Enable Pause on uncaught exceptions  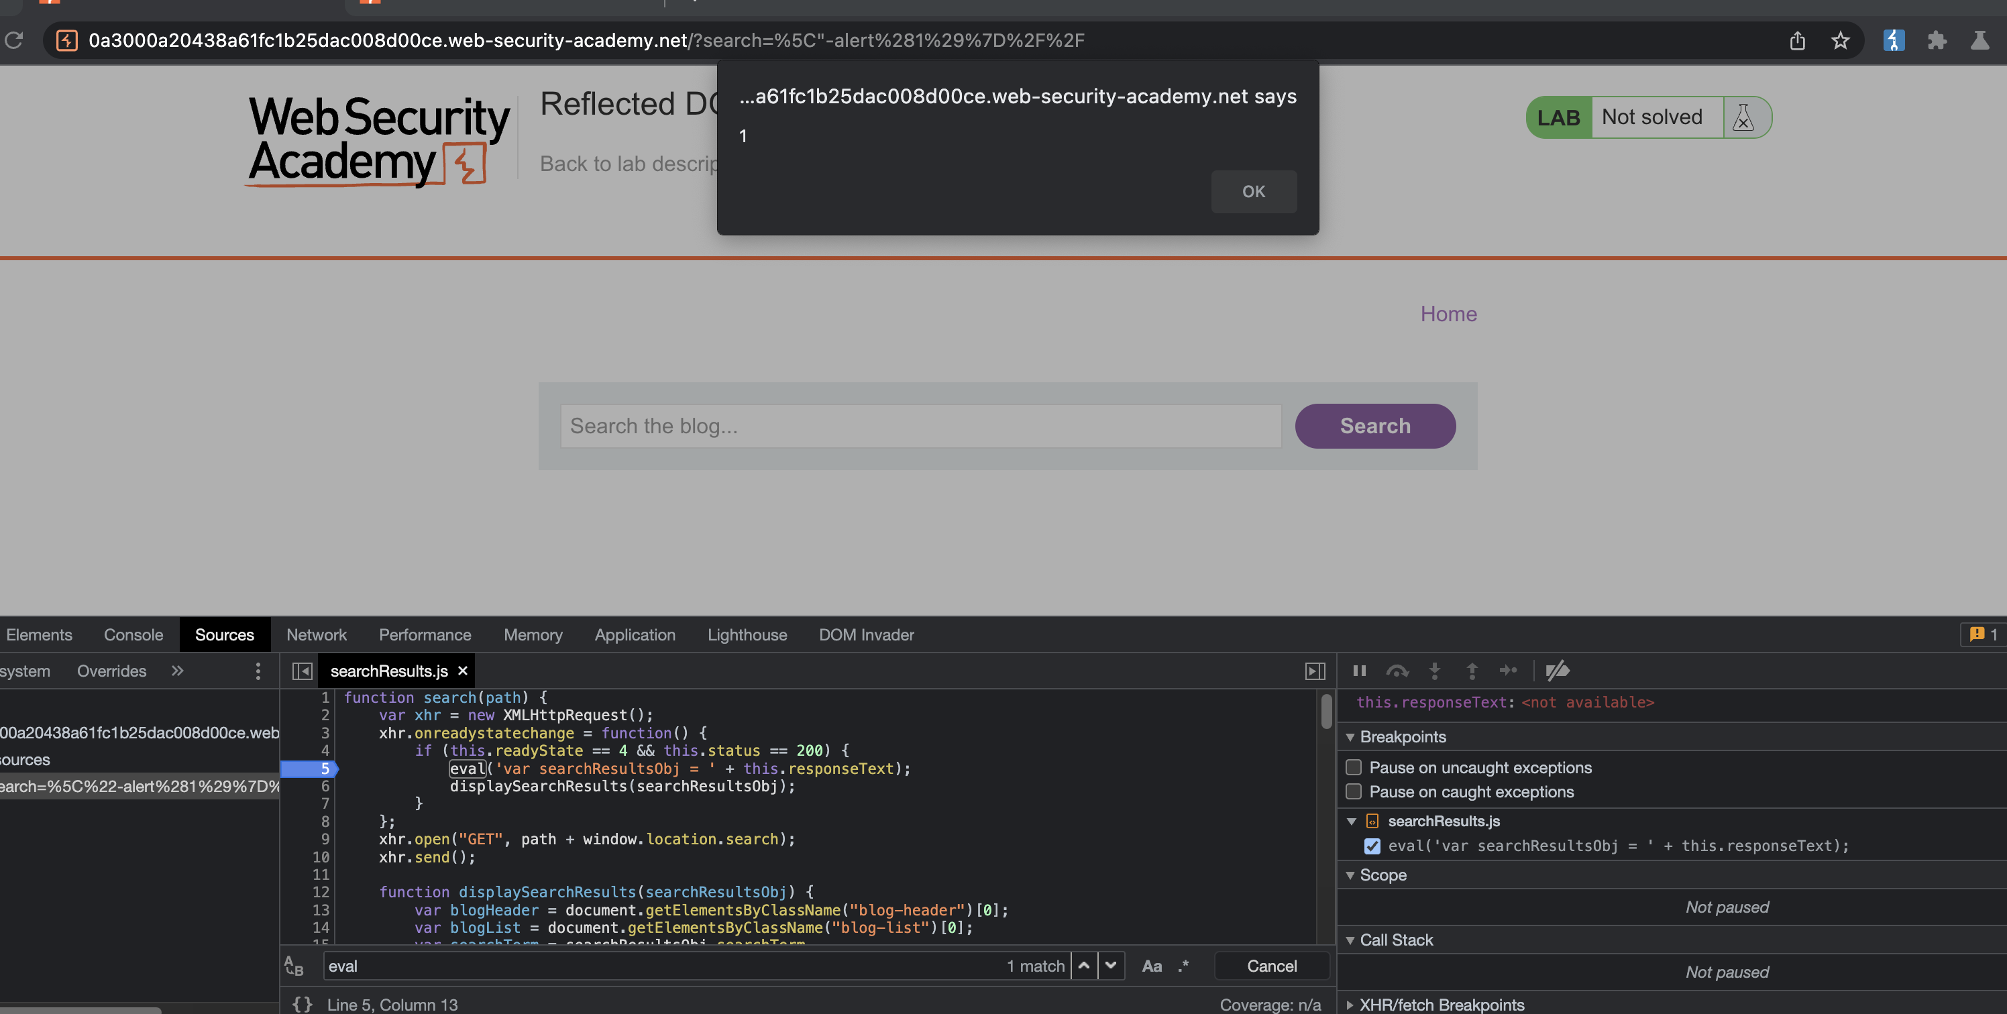pyautogui.click(x=1354, y=767)
